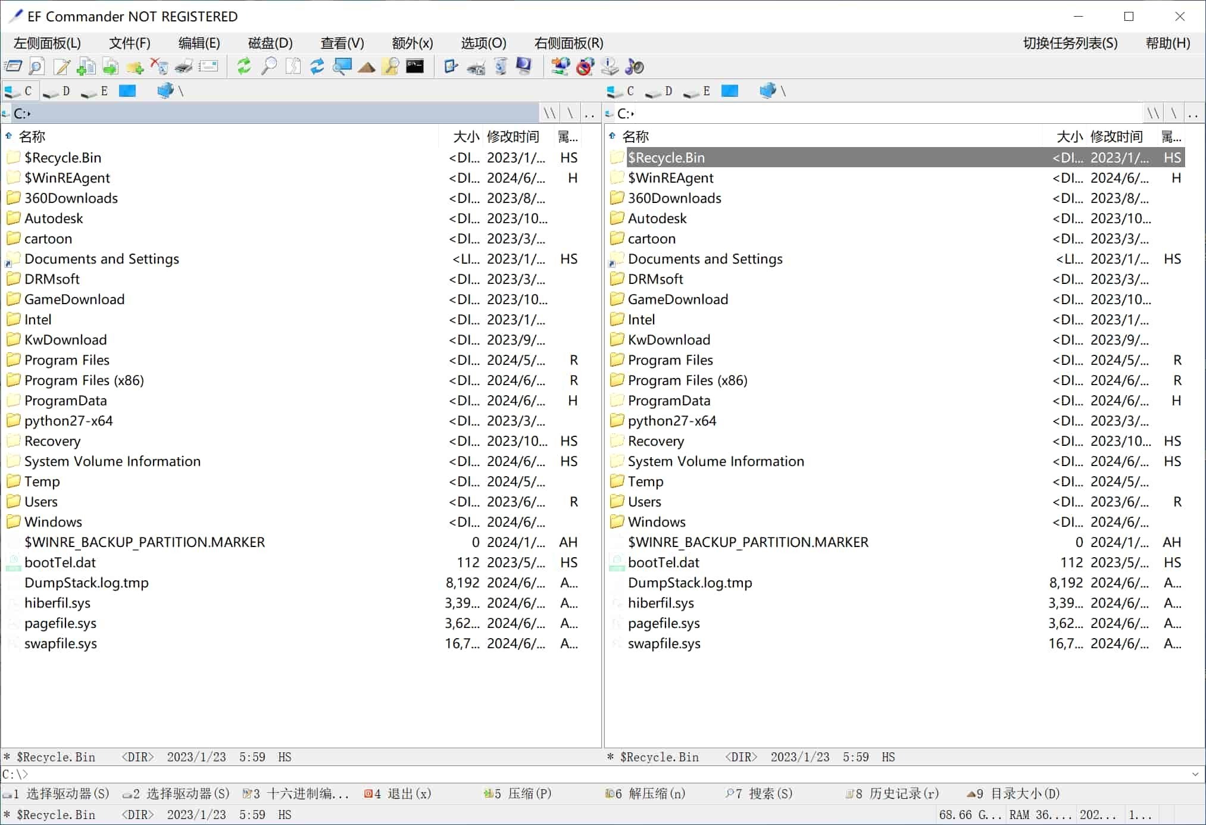
Task: Open the command prompt toolbar icon
Action: click(x=415, y=66)
